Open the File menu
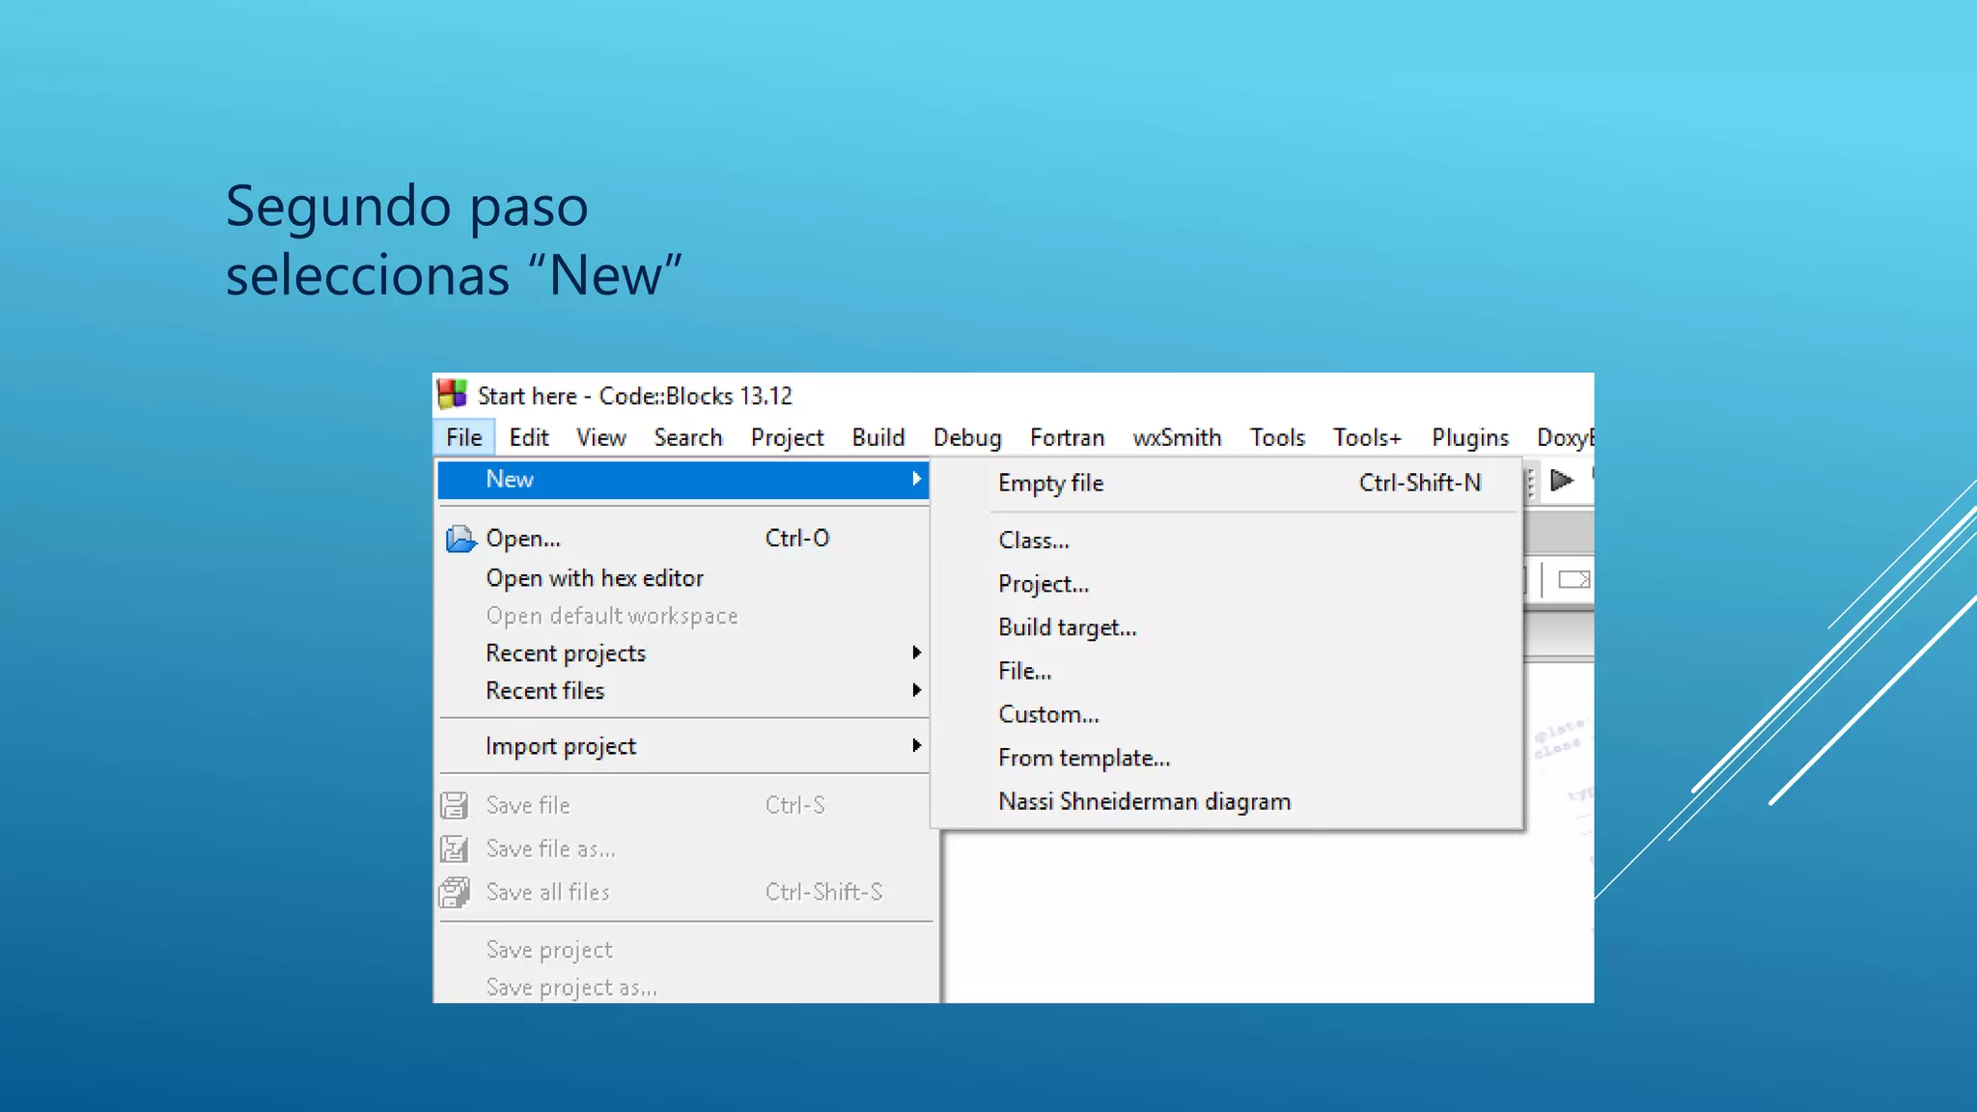This screenshot has height=1112, width=1977. click(x=464, y=437)
